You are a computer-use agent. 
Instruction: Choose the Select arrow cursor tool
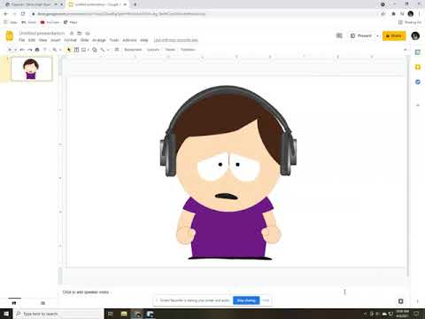[69, 50]
